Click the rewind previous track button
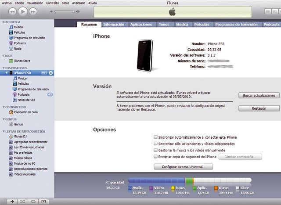The image size is (281, 205). coord(12,12)
